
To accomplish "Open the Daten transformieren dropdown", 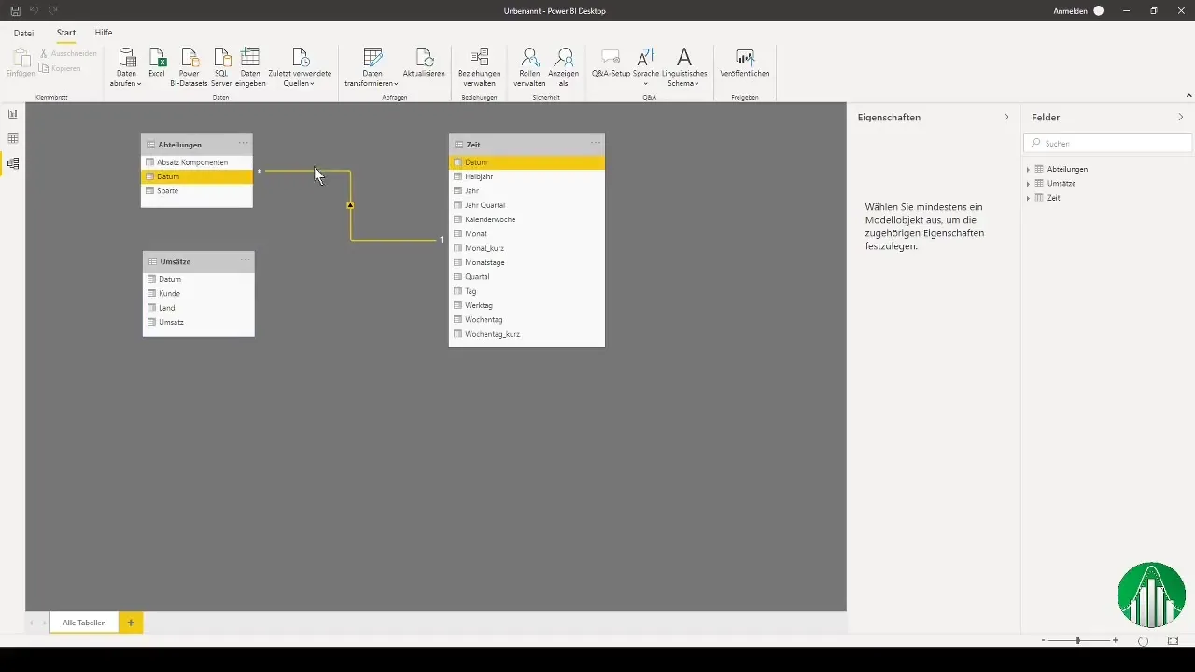I will coord(372,67).
